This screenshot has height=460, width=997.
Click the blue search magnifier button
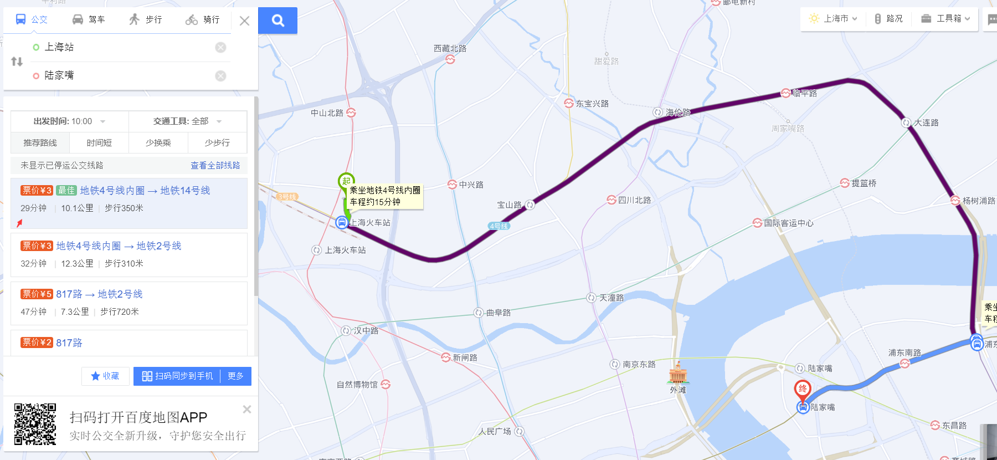tap(277, 21)
